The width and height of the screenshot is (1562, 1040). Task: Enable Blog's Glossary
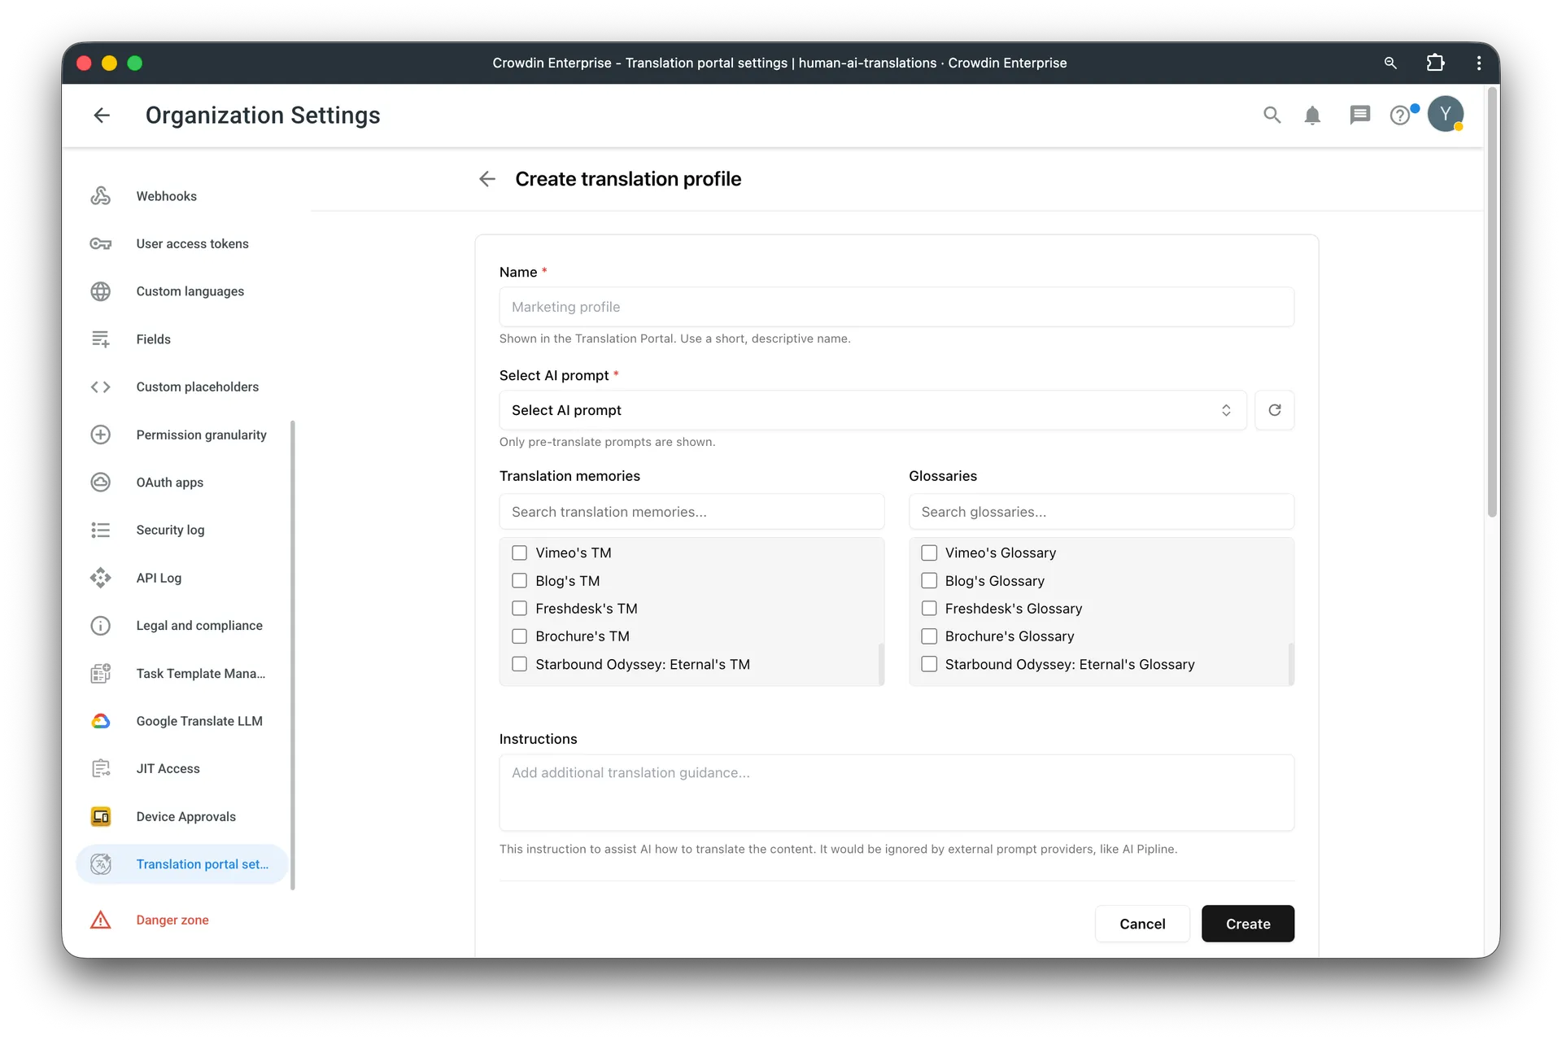928,580
